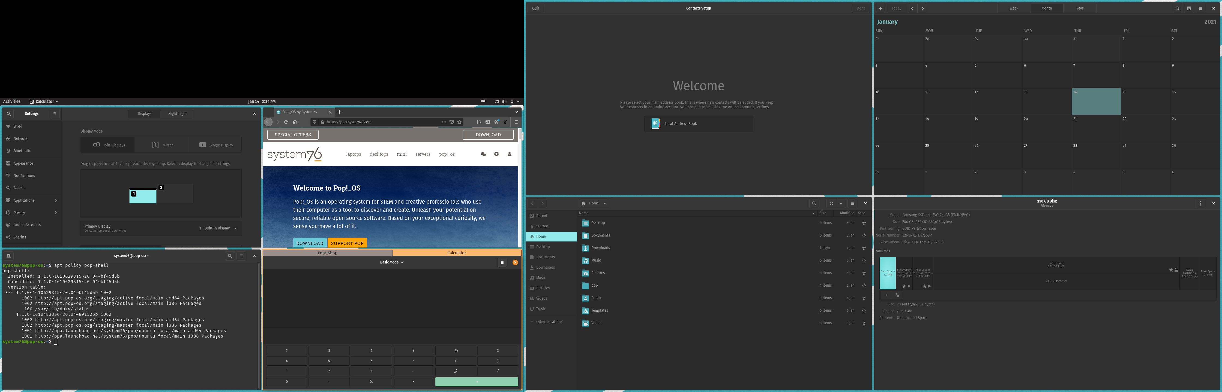Search events in Calendar
This screenshot has height=392, width=1222.
[1177, 8]
